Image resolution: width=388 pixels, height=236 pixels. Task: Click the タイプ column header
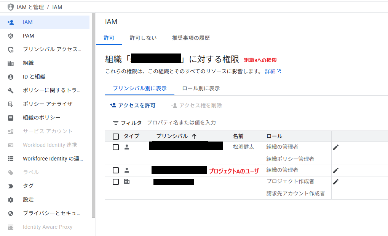[x=131, y=136]
